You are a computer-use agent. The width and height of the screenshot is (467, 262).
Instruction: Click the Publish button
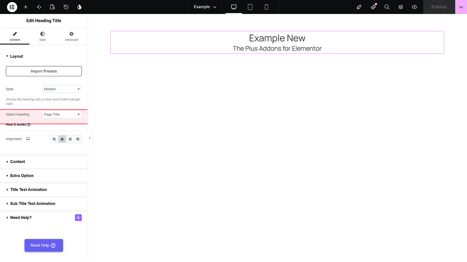pos(439,7)
